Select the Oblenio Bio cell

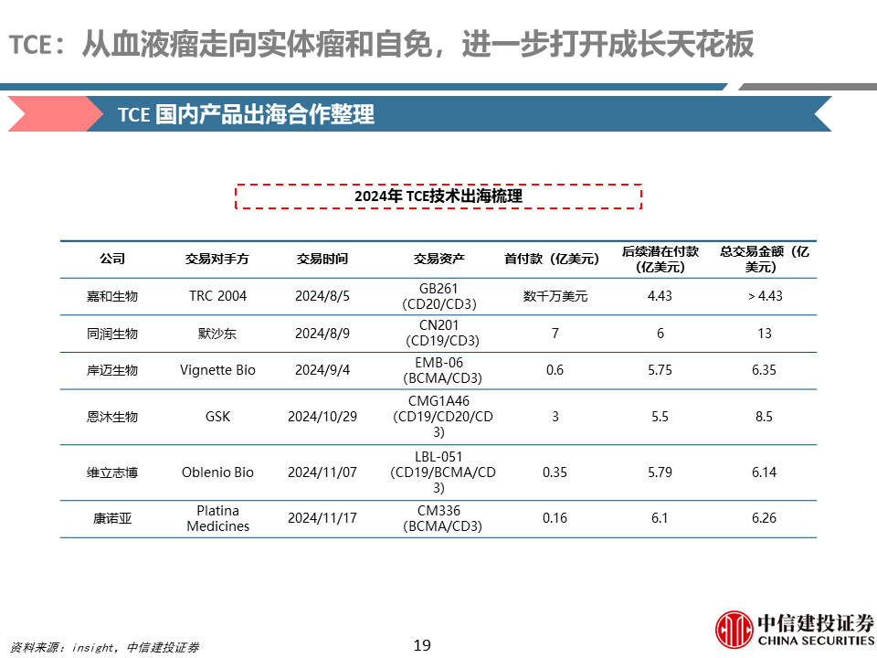[217, 472]
